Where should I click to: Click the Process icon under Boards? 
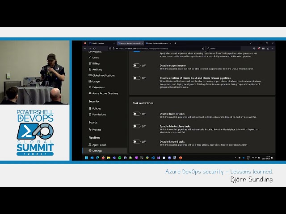(x=90, y=129)
